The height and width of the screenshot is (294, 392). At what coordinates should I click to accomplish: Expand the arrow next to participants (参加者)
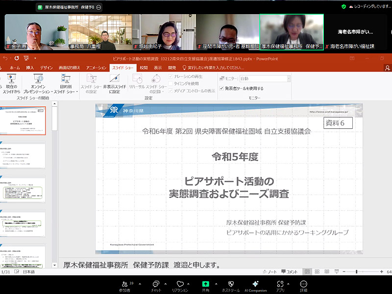[140, 284]
